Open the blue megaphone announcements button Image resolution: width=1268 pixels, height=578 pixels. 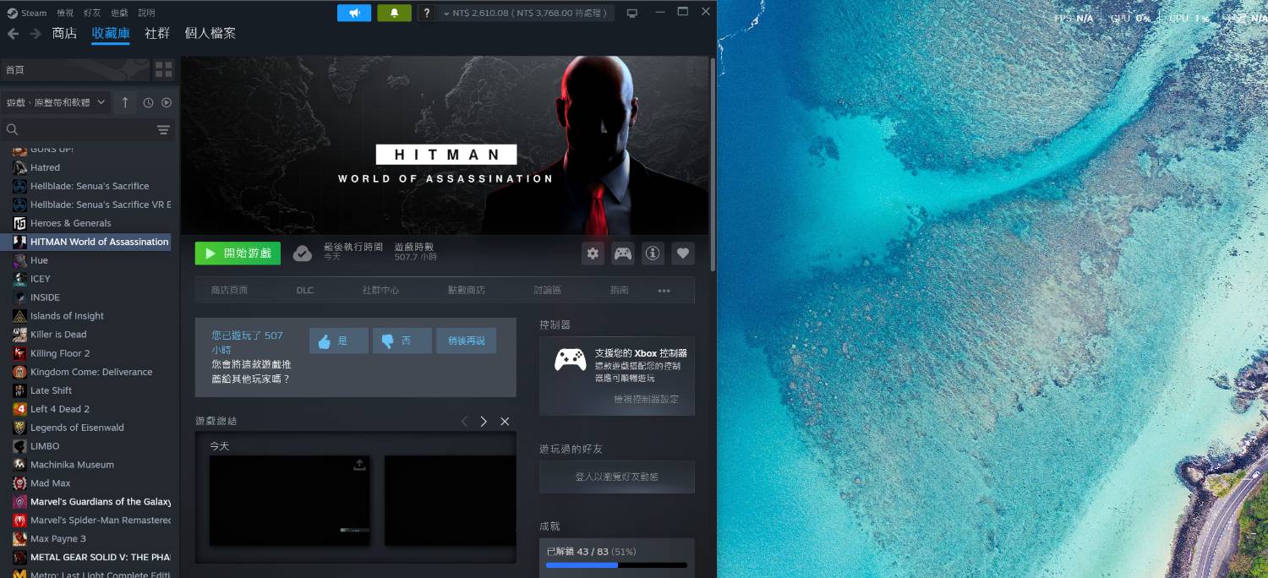pyautogui.click(x=354, y=13)
